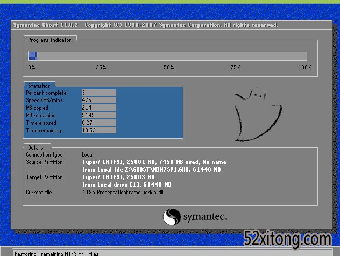Image resolution: width=340 pixels, height=256 pixels.
Task: Click the restore progress bar
Action: point(167,56)
